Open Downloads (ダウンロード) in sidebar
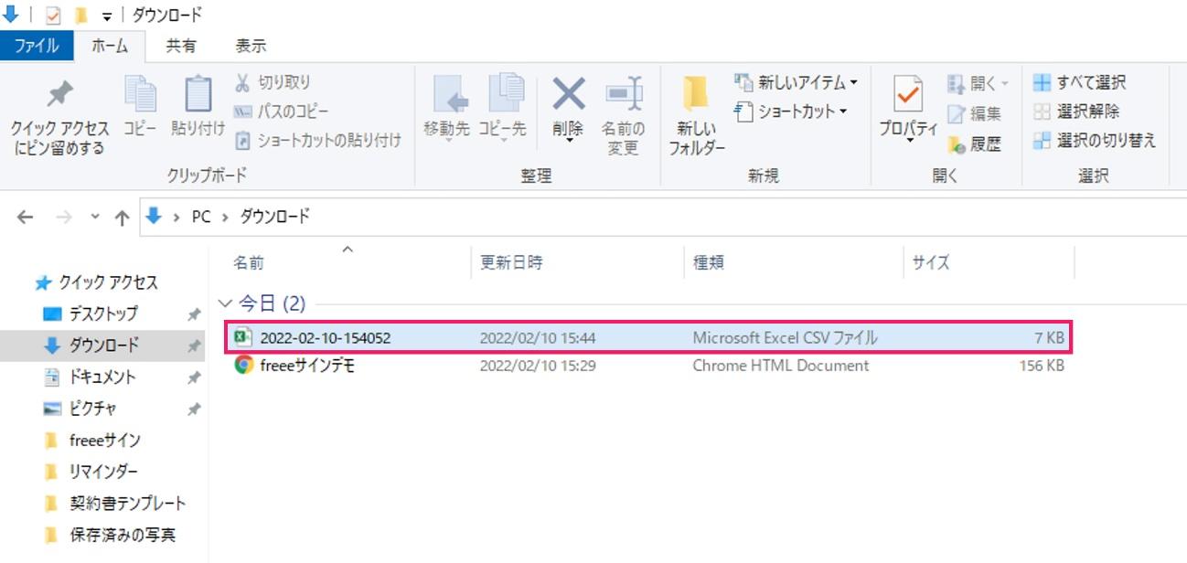Screen dimensions: 1187x563 [x=103, y=345]
